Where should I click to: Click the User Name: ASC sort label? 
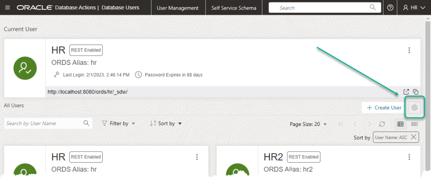(x=391, y=137)
